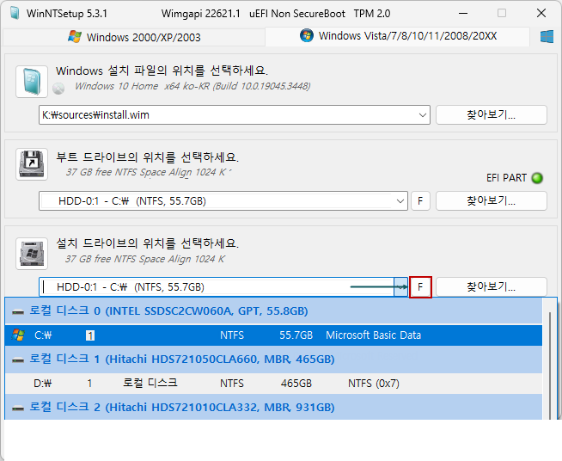Click 찾아보기 button for install file location
Viewport: 562px width, 461px height.
coord(491,114)
